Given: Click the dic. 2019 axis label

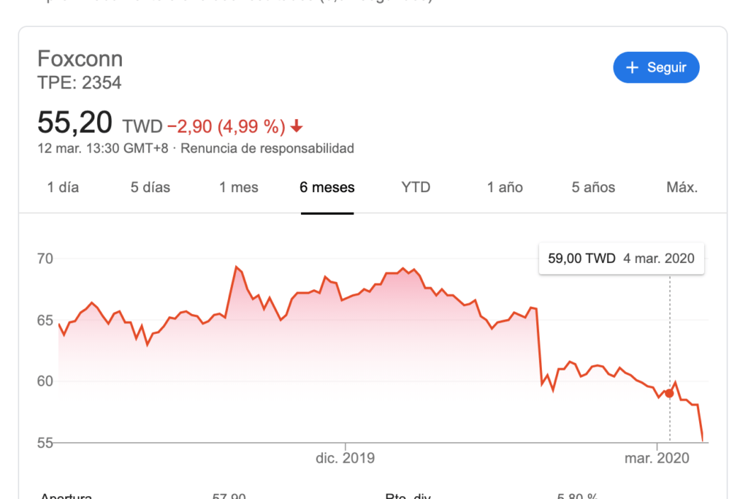Looking at the screenshot, I should pyautogui.click(x=345, y=458).
